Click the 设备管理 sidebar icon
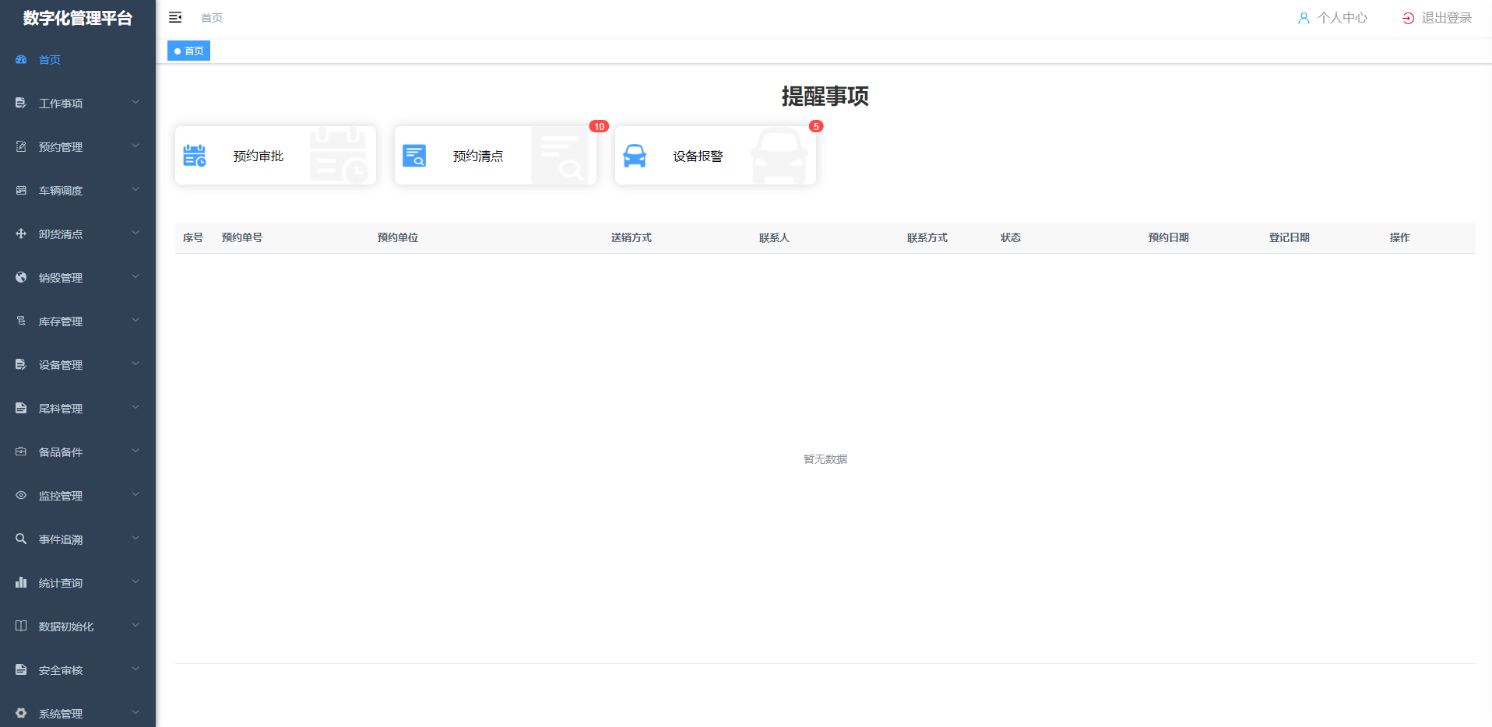1492x727 pixels. pyautogui.click(x=21, y=364)
